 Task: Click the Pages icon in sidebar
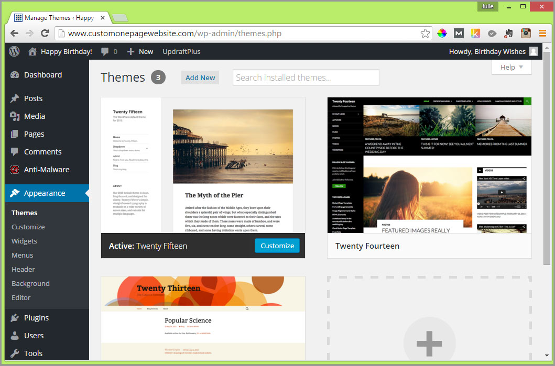(15, 134)
